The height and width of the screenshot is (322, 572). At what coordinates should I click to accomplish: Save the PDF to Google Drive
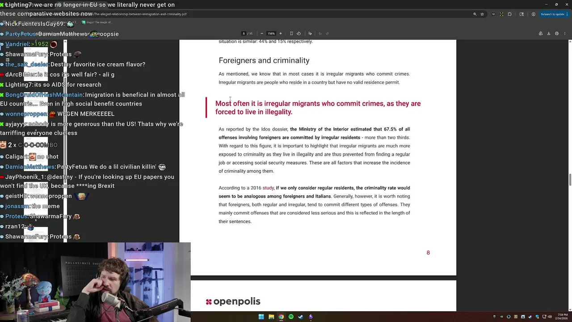tap(541, 34)
